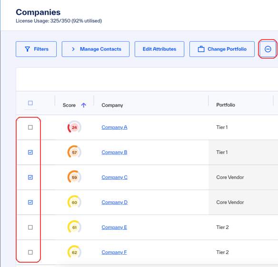
Task: Click the Companies page heading
Action: [x=38, y=12]
